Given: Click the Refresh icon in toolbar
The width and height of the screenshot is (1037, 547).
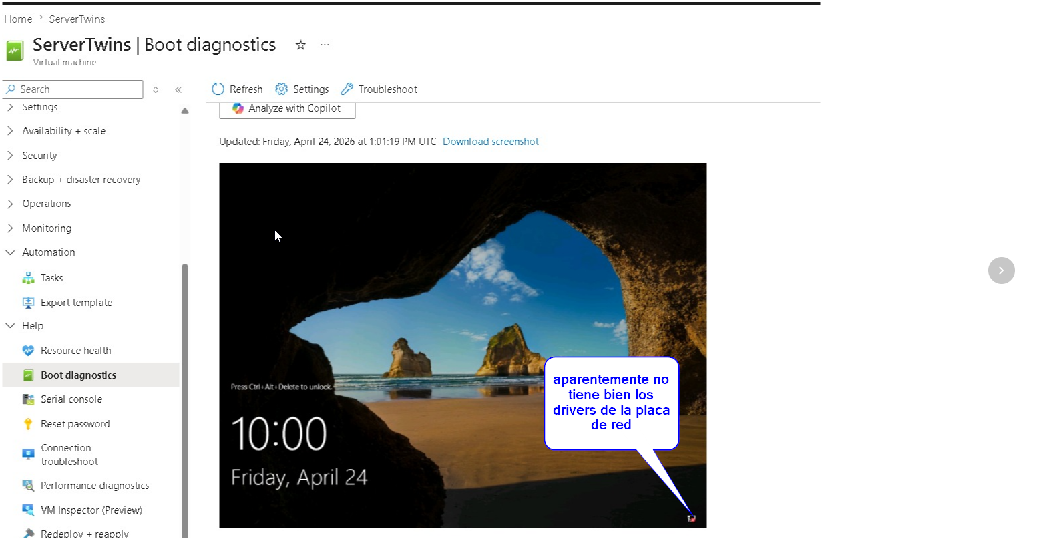Looking at the screenshot, I should click(x=218, y=89).
